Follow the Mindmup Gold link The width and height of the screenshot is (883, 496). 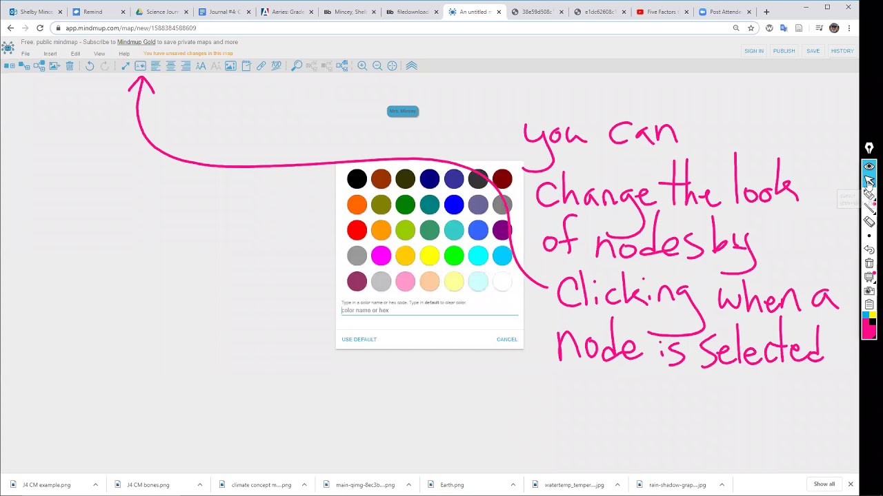click(136, 42)
